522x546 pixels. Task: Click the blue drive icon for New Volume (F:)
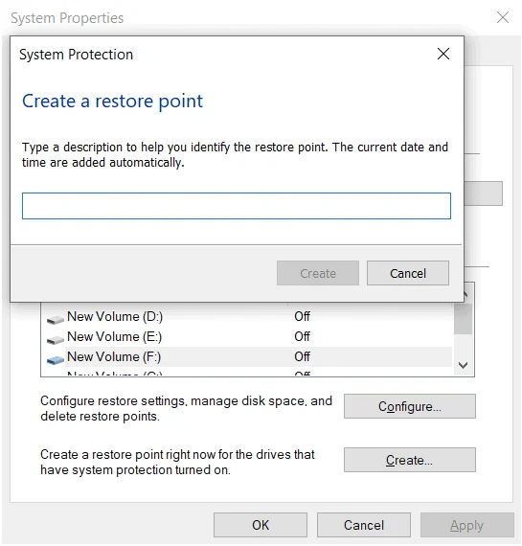pyautogui.click(x=55, y=360)
